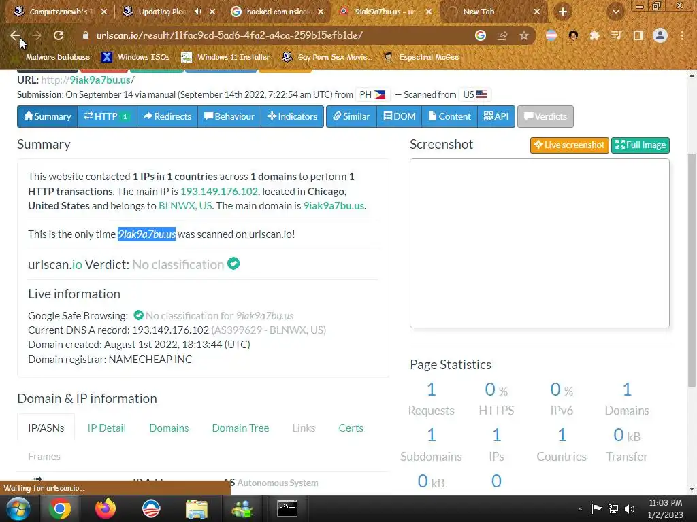Click the Google icon in address bar
The width and height of the screenshot is (697, 522).
click(x=480, y=35)
